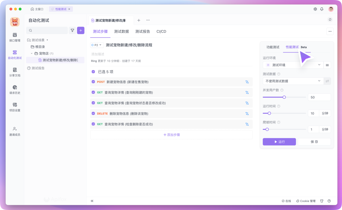This screenshot has width=342, height=210.
Task: Open the 不使用测试数据 dropdown
Action: click(x=293, y=81)
